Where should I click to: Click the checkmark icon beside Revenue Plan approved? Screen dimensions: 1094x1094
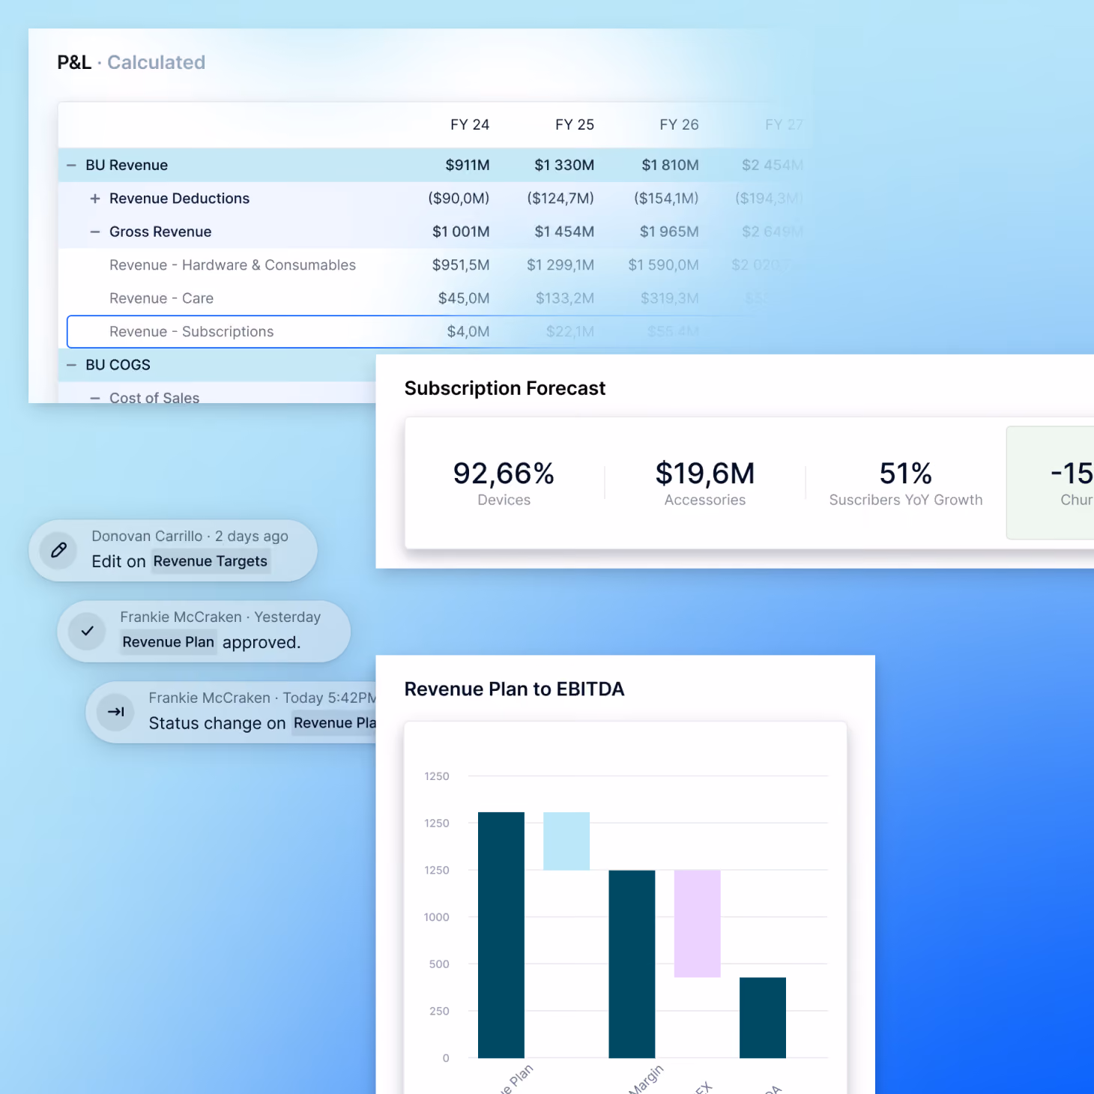pyautogui.click(x=88, y=631)
